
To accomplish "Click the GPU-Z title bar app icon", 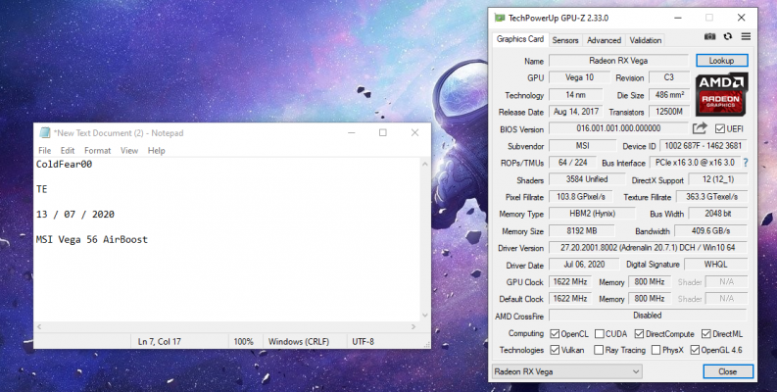I will [x=500, y=18].
